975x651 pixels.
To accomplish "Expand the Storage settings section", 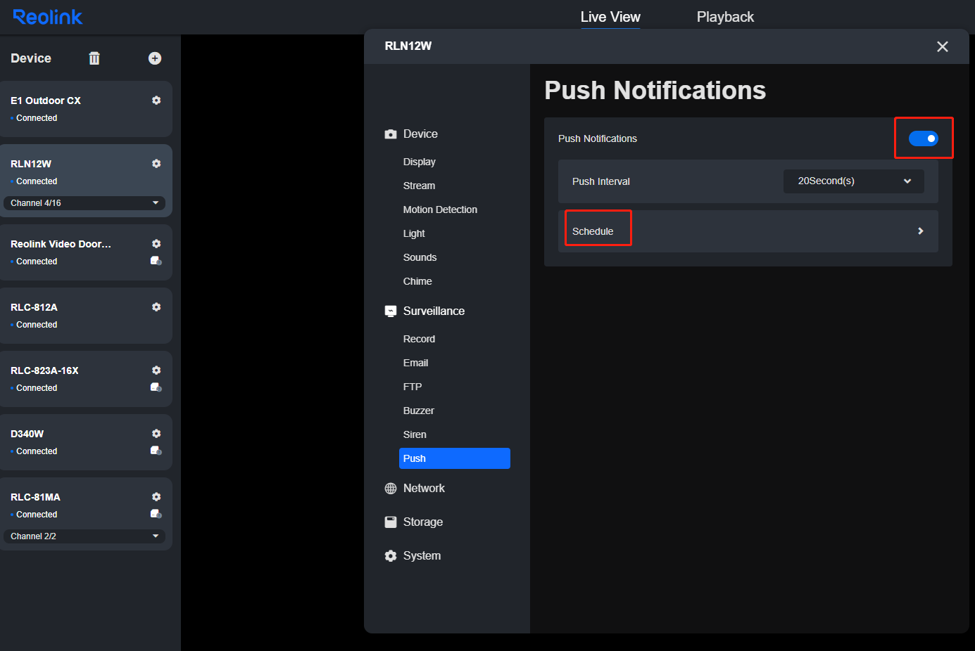I will (x=423, y=522).
